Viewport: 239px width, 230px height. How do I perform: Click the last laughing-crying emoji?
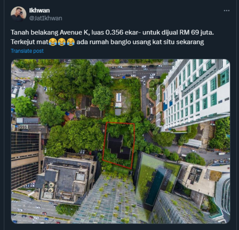[x=71, y=42]
